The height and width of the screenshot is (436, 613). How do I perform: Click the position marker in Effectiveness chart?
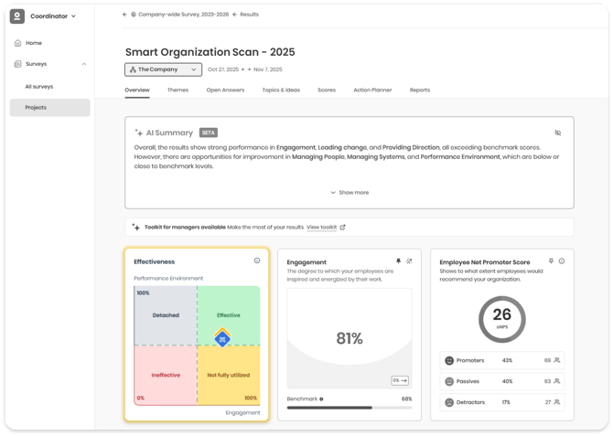click(222, 337)
